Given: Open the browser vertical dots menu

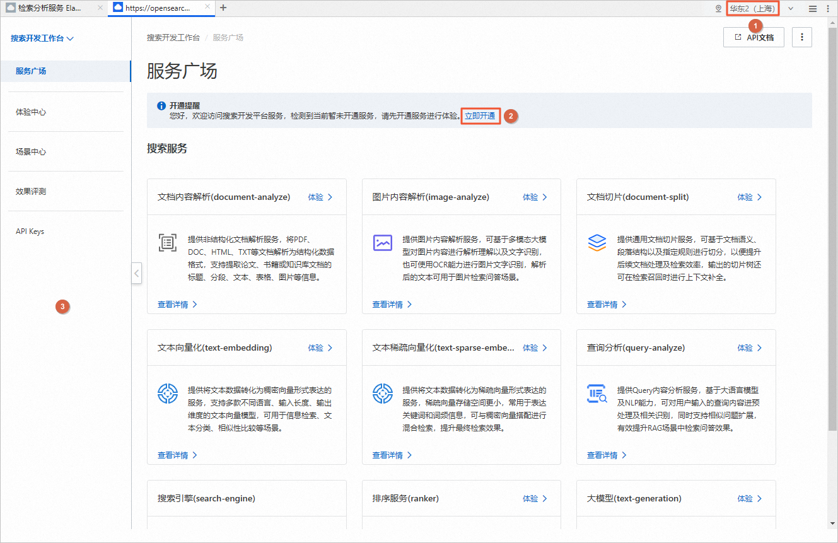Looking at the screenshot, I should click(x=828, y=9).
